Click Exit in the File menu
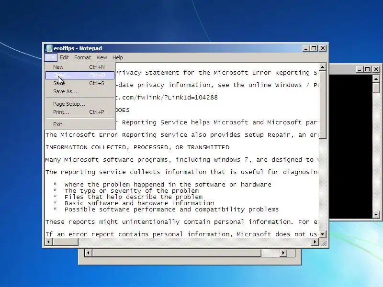The width and height of the screenshot is (383, 287). tap(80, 124)
